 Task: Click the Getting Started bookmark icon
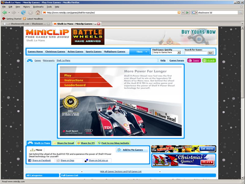4,19
